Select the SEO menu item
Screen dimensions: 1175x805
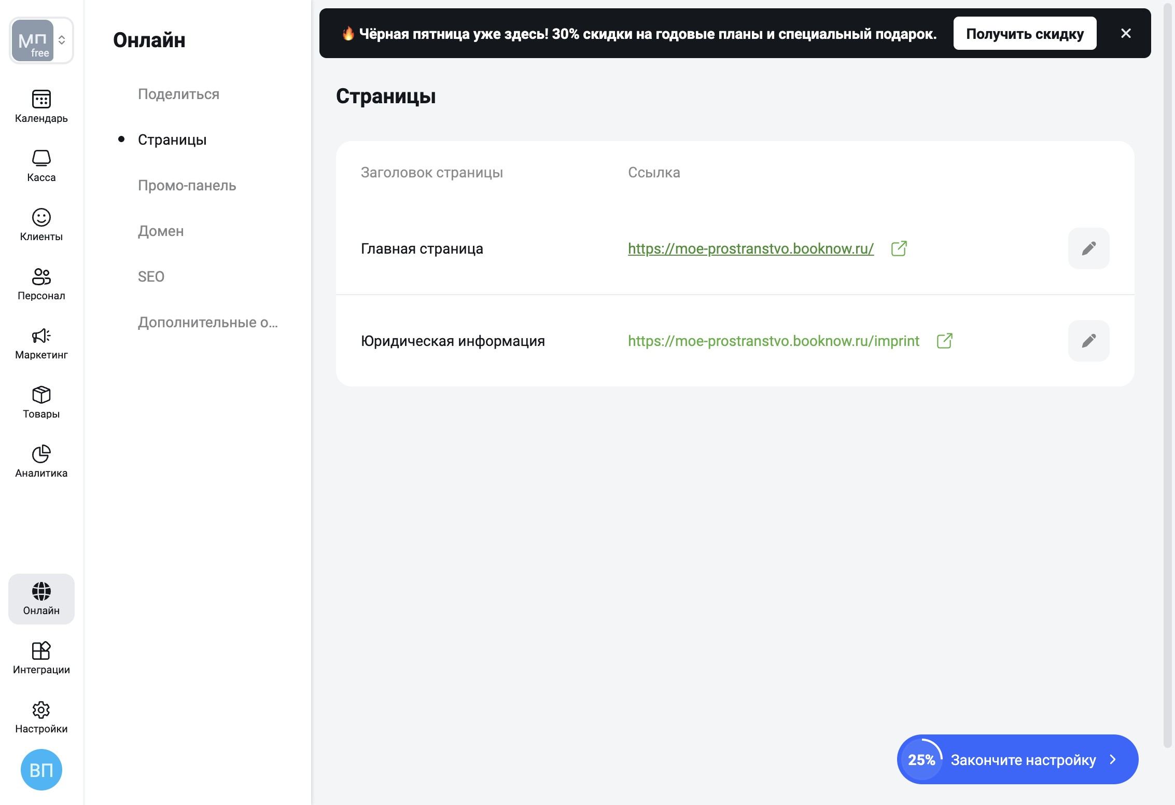tap(151, 276)
